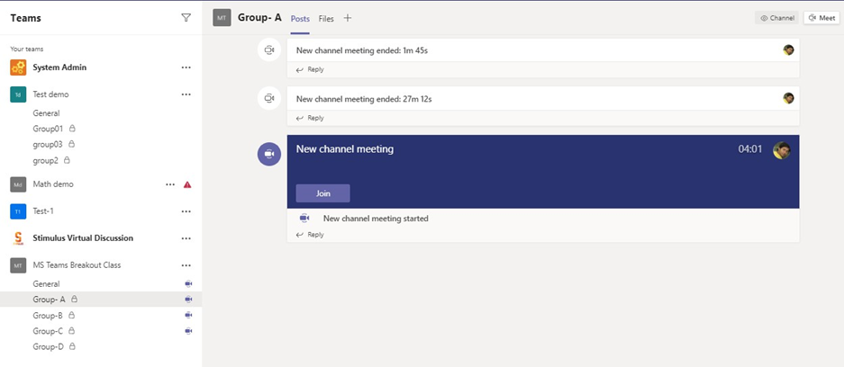Screen dimensions: 844x367
Task: Click the 'New channel meeting ended: 1m 45s' text
Action: point(362,50)
